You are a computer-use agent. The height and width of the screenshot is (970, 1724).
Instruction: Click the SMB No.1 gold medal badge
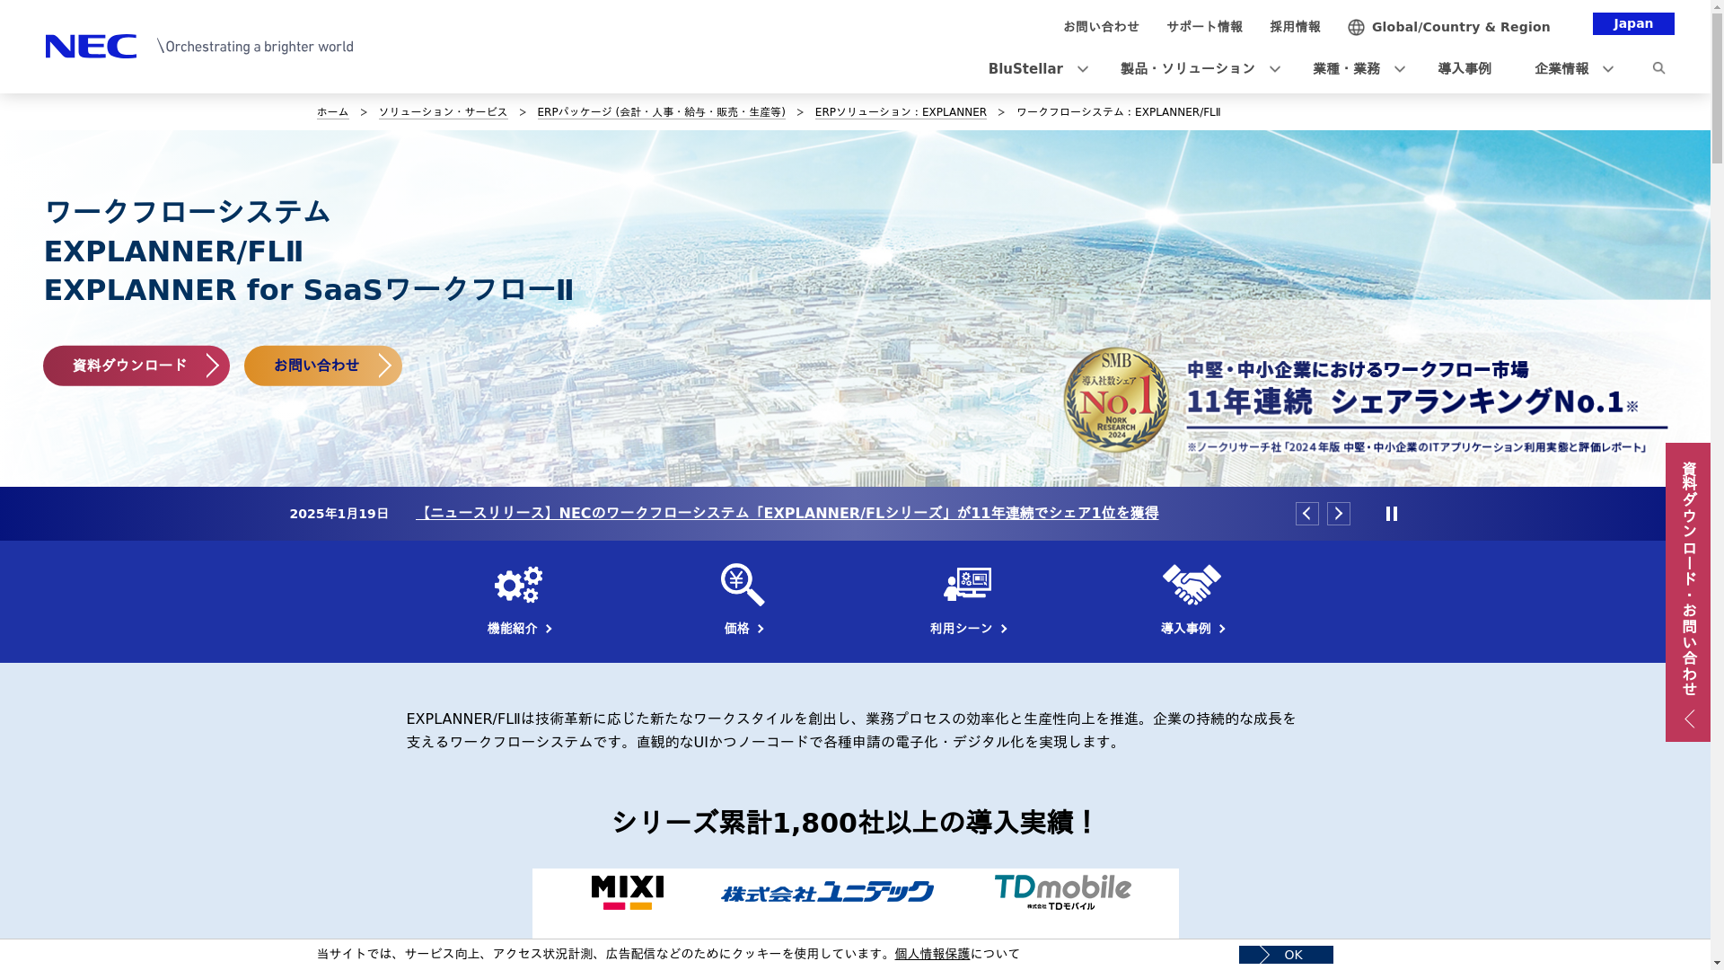1116,400
